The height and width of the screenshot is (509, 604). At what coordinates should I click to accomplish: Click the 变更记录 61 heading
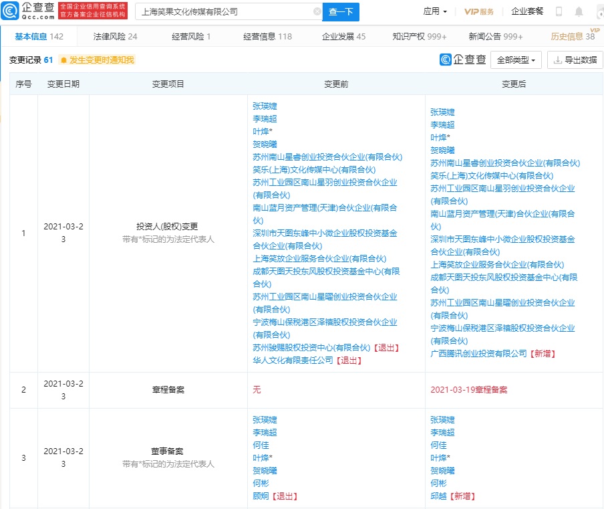click(x=31, y=60)
